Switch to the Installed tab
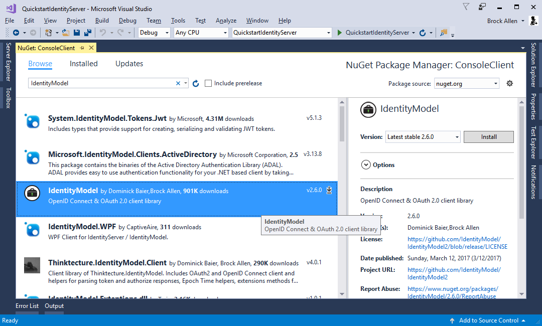Image resolution: width=542 pixels, height=326 pixels. tap(84, 64)
